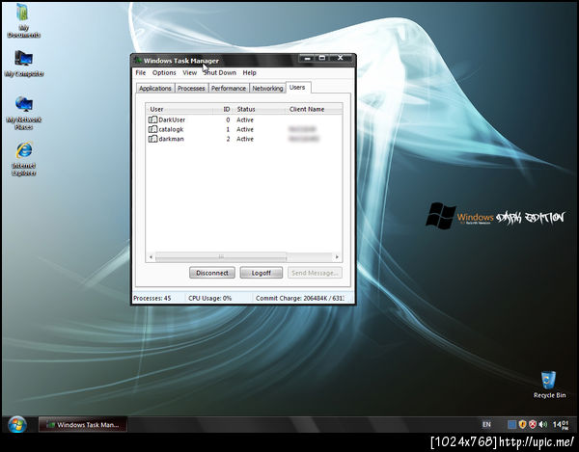Switch to the Performance tab
This screenshot has width=579, height=452.
229,88
